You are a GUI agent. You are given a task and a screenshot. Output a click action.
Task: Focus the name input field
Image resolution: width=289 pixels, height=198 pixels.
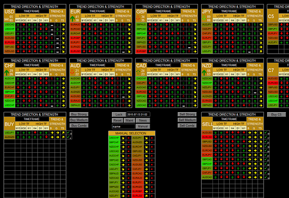pyautogui.click(x=123, y=126)
